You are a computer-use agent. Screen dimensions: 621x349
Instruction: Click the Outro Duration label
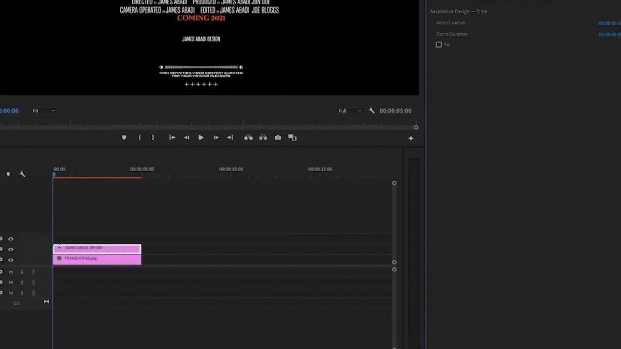[x=452, y=34]
